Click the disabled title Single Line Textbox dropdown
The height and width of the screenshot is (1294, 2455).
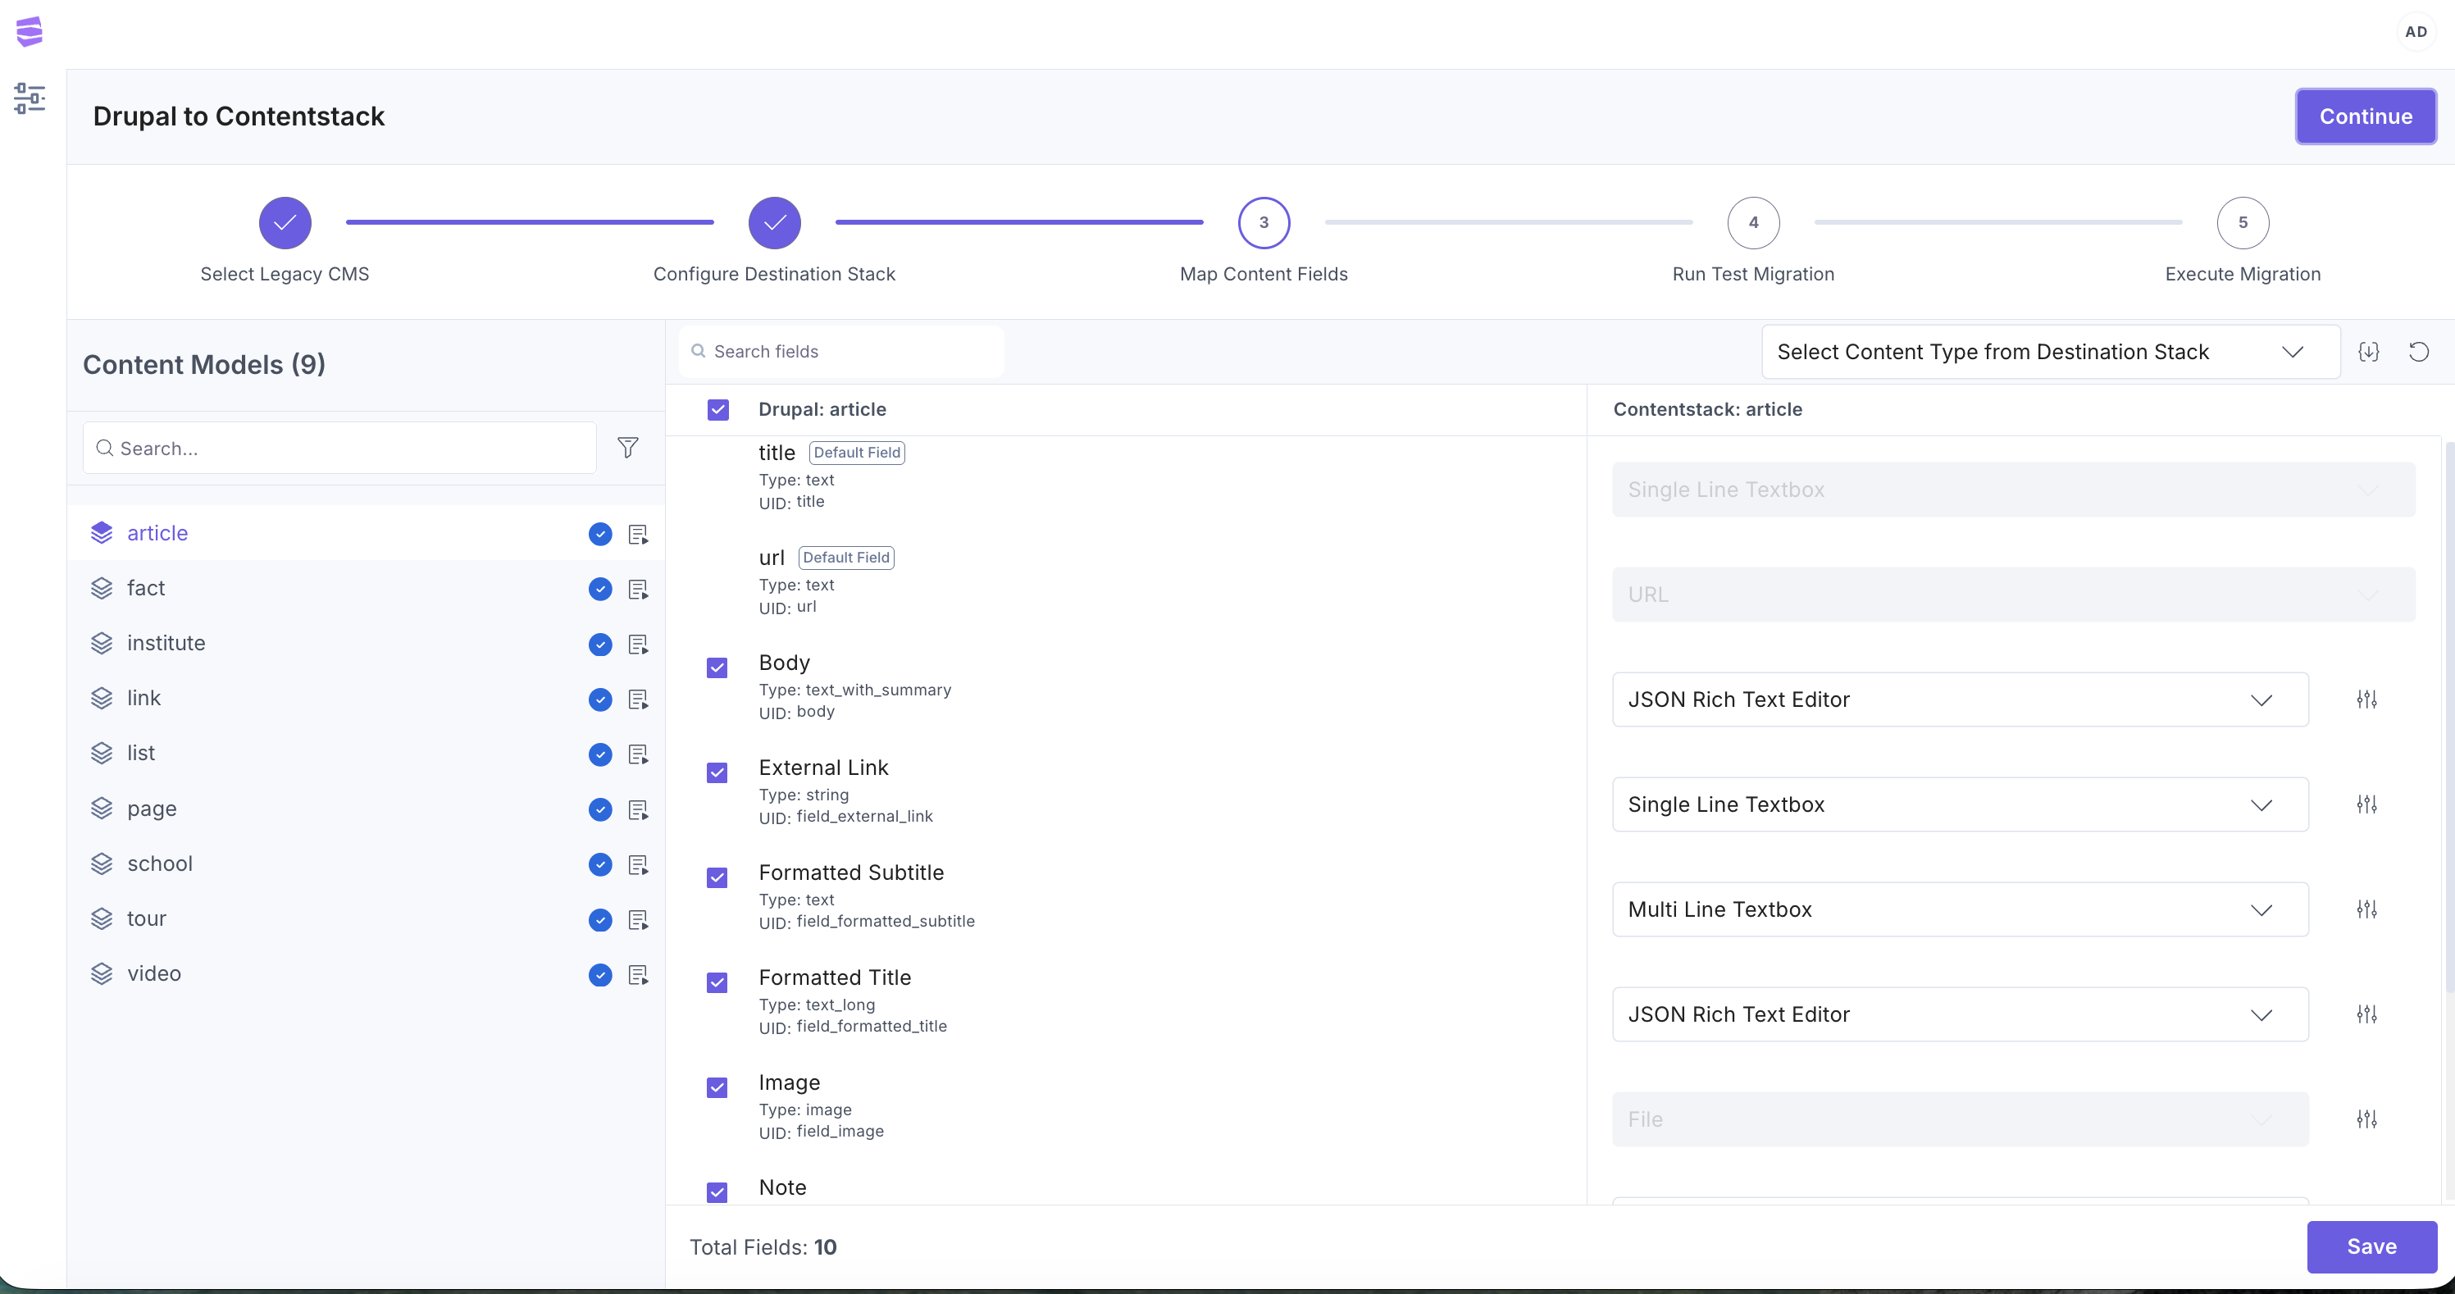tap(2014, 490)
